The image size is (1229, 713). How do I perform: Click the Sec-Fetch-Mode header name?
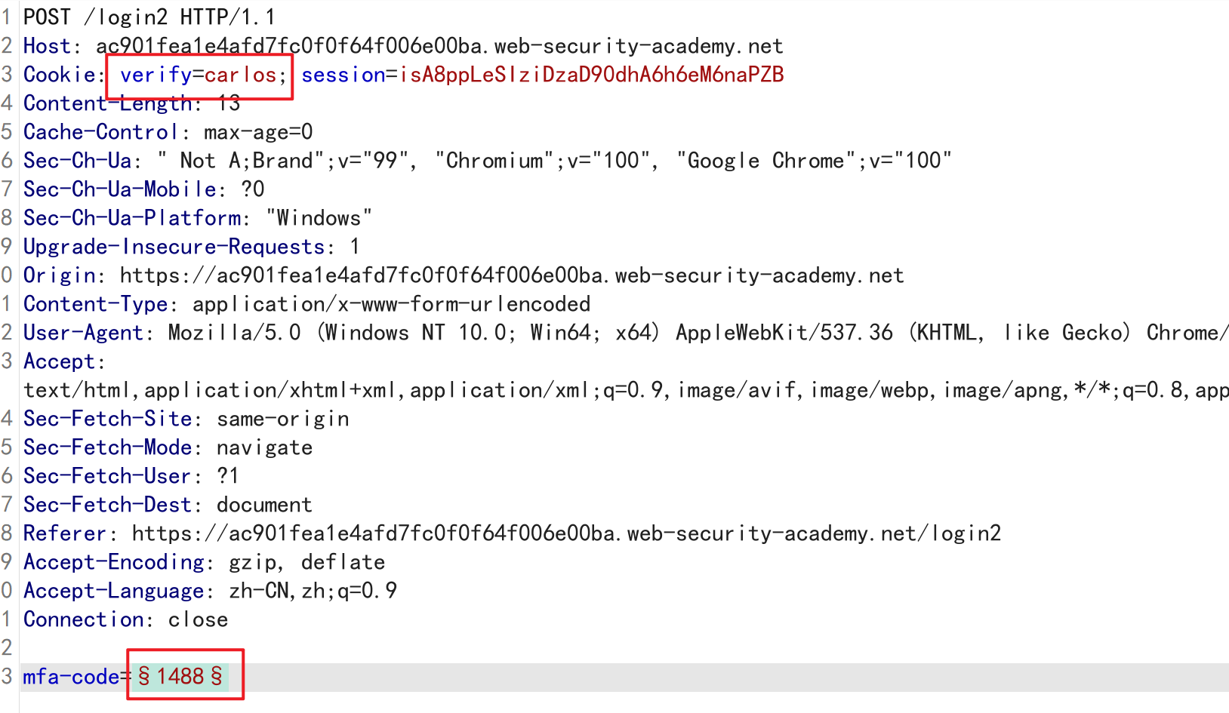click(107, 447)
